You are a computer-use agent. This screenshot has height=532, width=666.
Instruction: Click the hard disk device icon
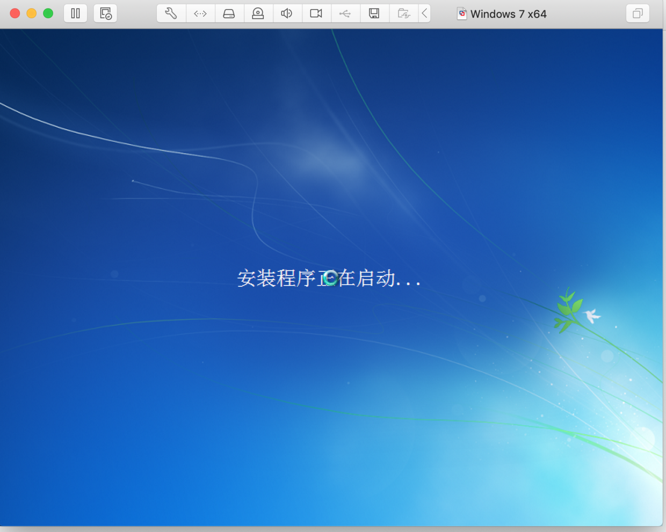[x=229, y=13]
